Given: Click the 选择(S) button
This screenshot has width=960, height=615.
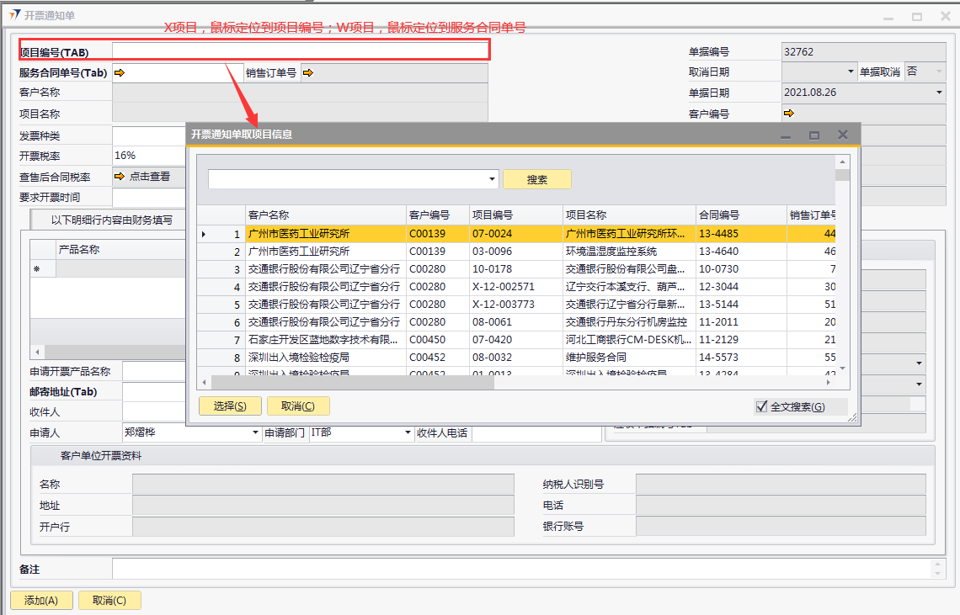Looking at the screenshot, I should pos(230,406).
